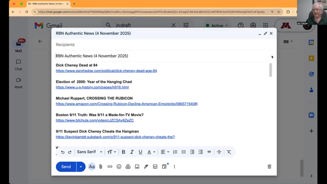
Task: Open Google Calendar in side panel
Action: pyautogui.click(x=311, y=43)
